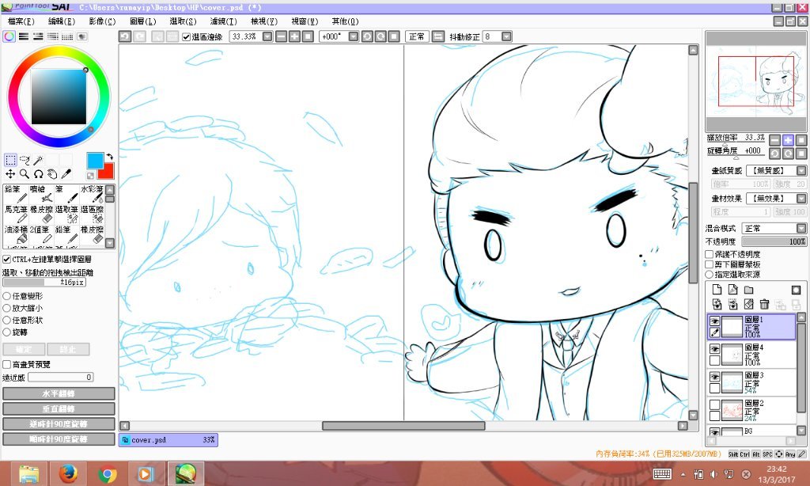Select the 旋轉 rotate radio option
The height and width of the screenshot is (486, 810).
tap(6, 332)
